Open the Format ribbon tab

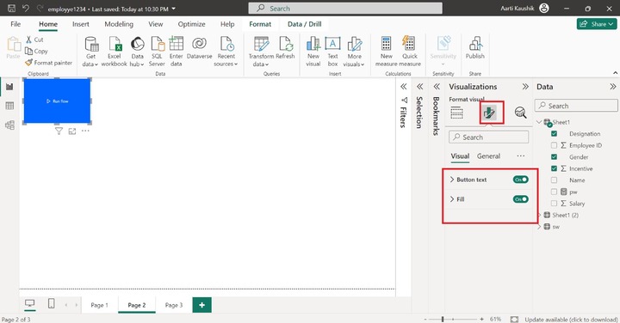click(260, 24)
